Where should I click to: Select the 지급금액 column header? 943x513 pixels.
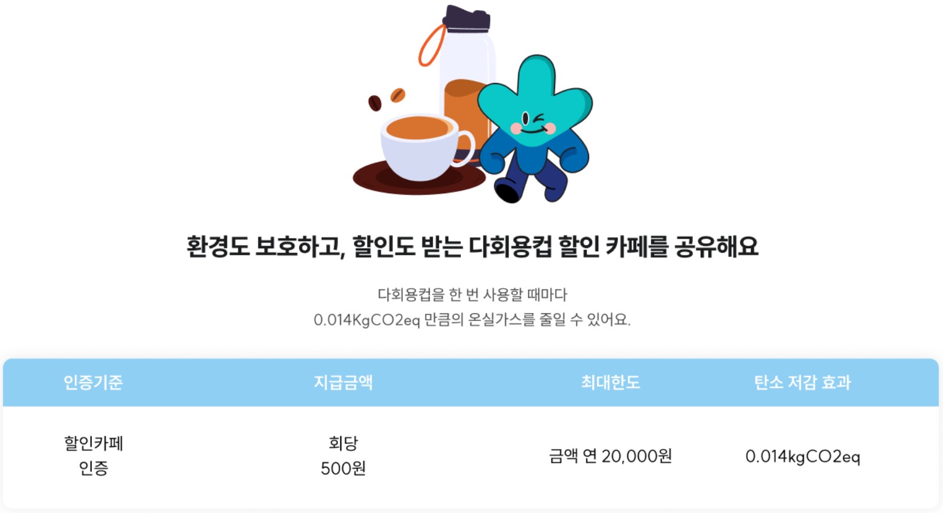tap(343, 382)
